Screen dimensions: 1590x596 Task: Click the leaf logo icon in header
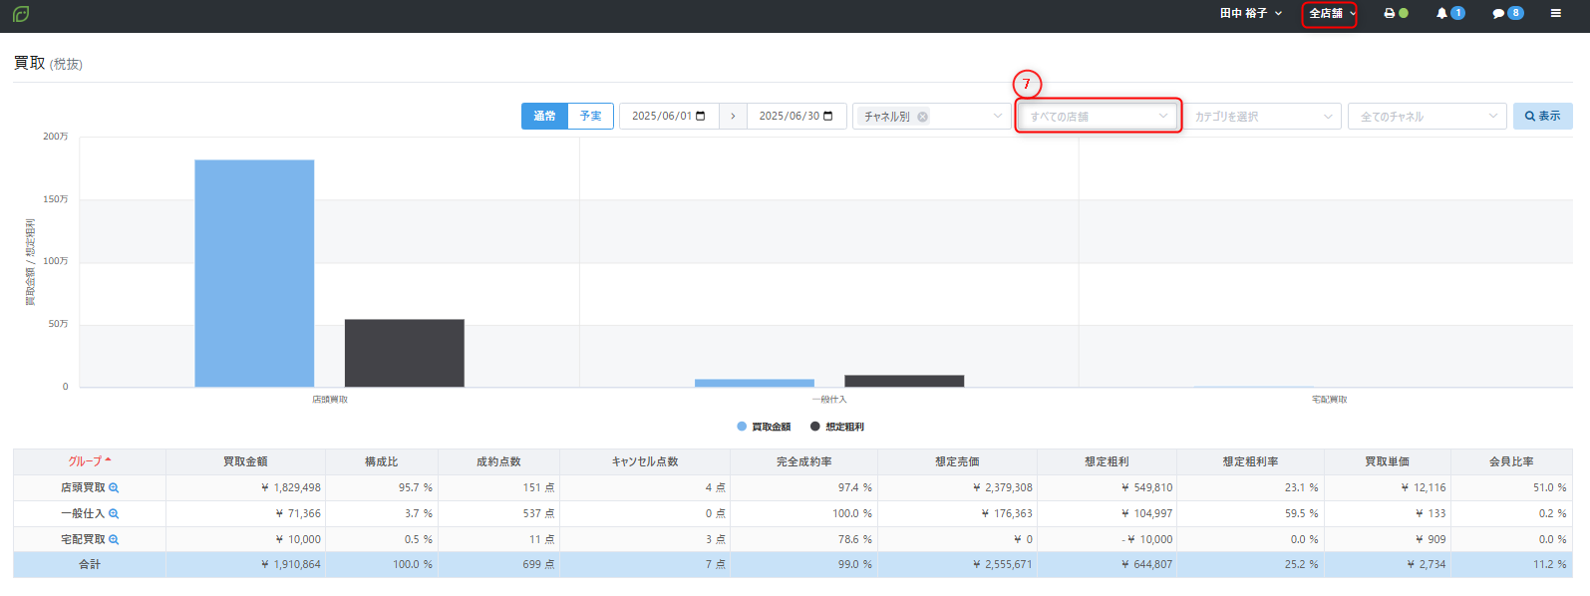(21, 14)
